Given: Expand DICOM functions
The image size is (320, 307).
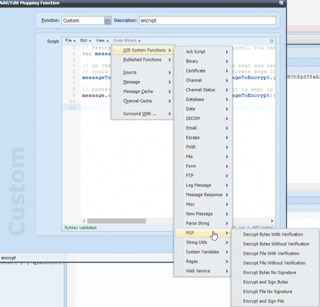Looking at the screenshot, I should click(203, 118).
